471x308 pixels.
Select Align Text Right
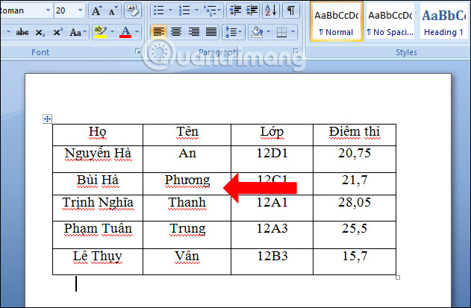(194, 32)
